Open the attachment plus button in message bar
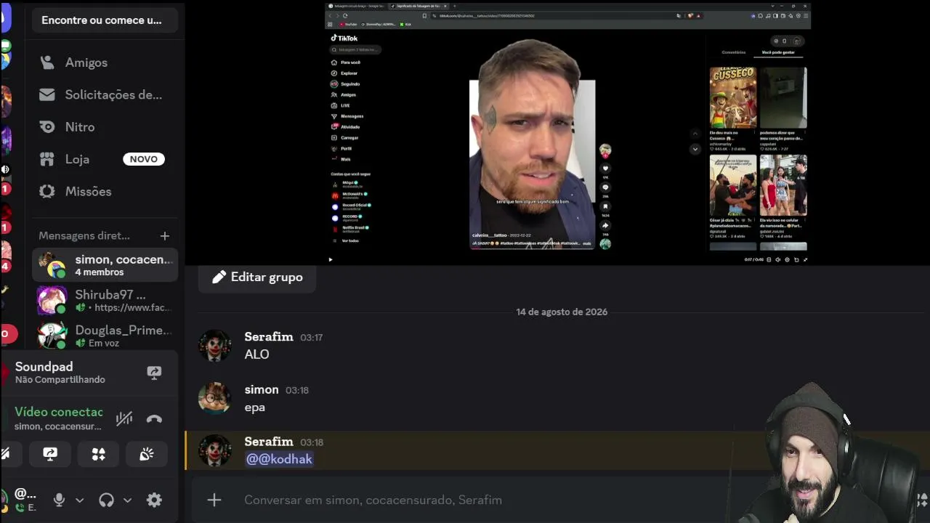Viewport: 930px width, 523px height. click(x=214, y=500)
